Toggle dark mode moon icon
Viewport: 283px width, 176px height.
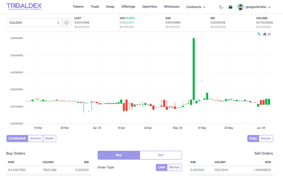[x=221, y=7]
